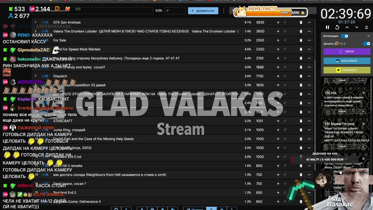
Task: Increase timer using the up chevron
Action: click(x=347, y=27)
